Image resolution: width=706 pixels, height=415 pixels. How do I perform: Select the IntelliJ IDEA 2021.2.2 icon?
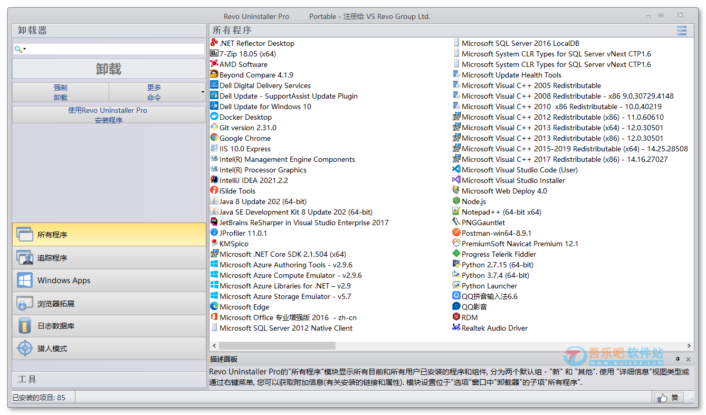coord(214,180)
